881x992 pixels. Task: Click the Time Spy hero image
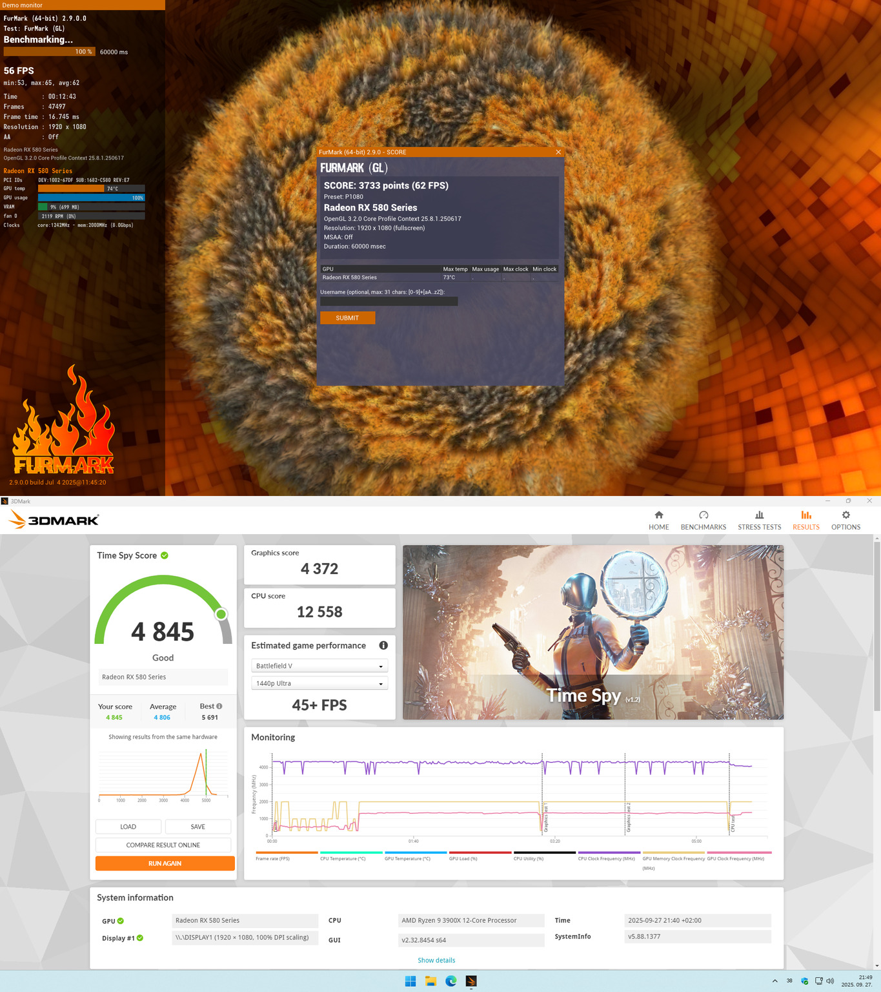[x=593, y=632]
